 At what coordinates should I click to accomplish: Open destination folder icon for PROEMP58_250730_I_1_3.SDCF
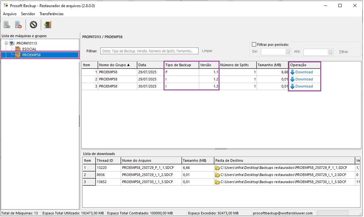tap(217, 182)
